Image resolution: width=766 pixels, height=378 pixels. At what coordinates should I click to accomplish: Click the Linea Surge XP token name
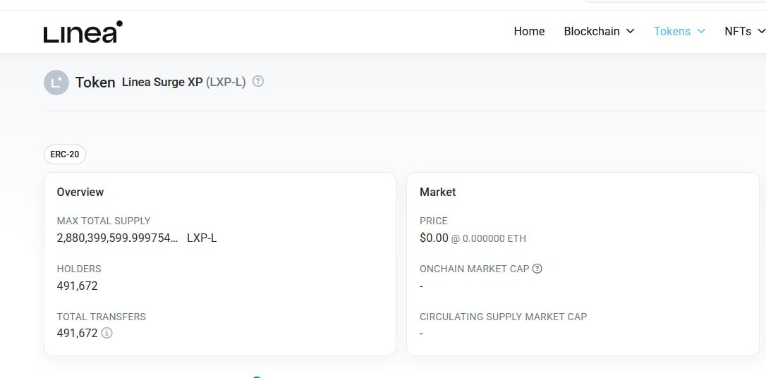point(162,82)
